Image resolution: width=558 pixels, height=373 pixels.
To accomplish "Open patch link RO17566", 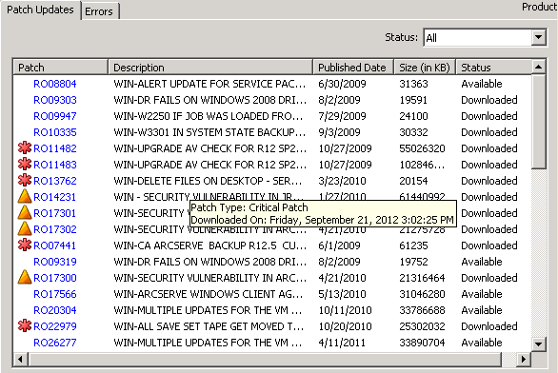I will pyautogui.click(x=55, y=294).
